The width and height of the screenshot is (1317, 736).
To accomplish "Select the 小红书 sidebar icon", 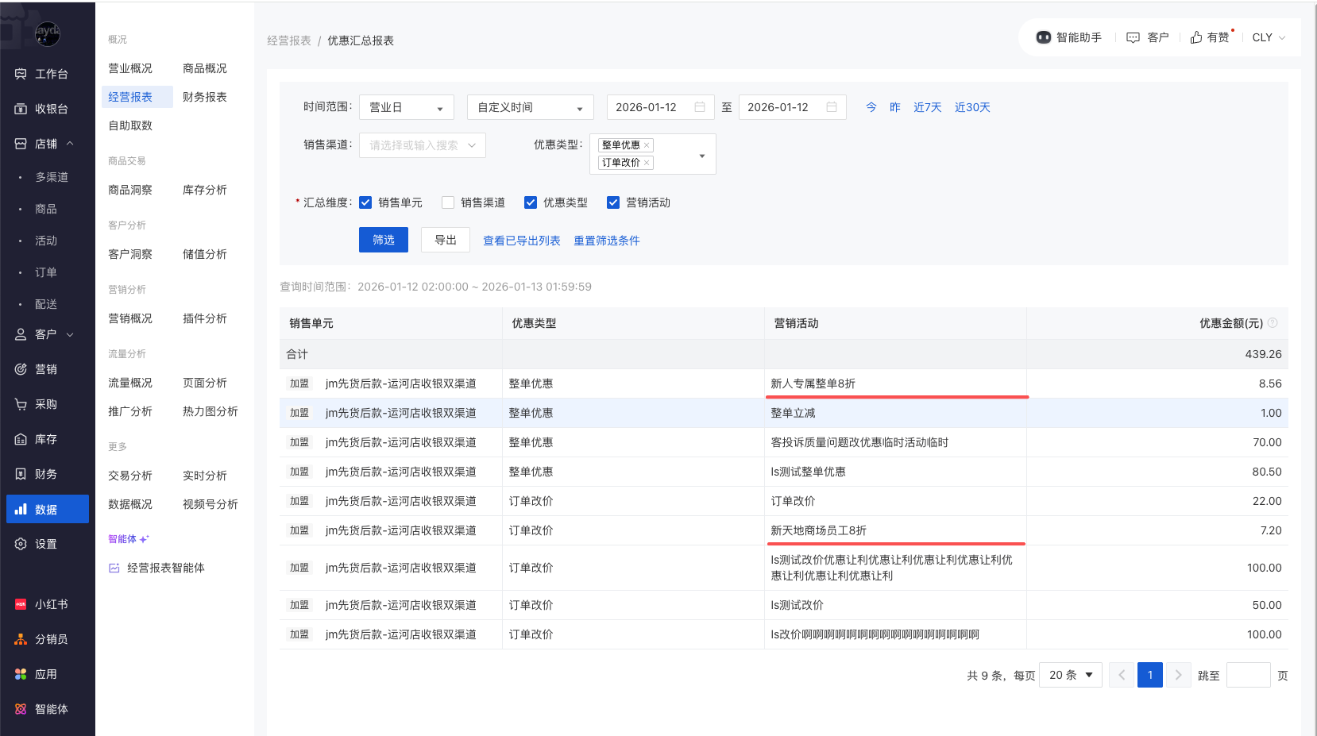I will [x=21, y=604].
